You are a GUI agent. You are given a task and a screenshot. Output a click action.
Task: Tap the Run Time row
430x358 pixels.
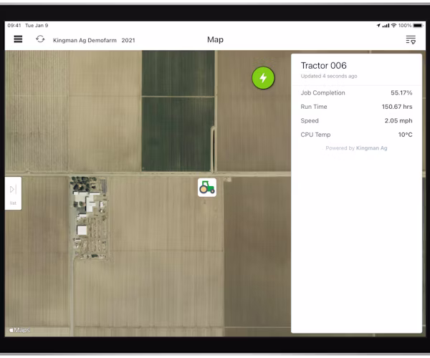356,107
